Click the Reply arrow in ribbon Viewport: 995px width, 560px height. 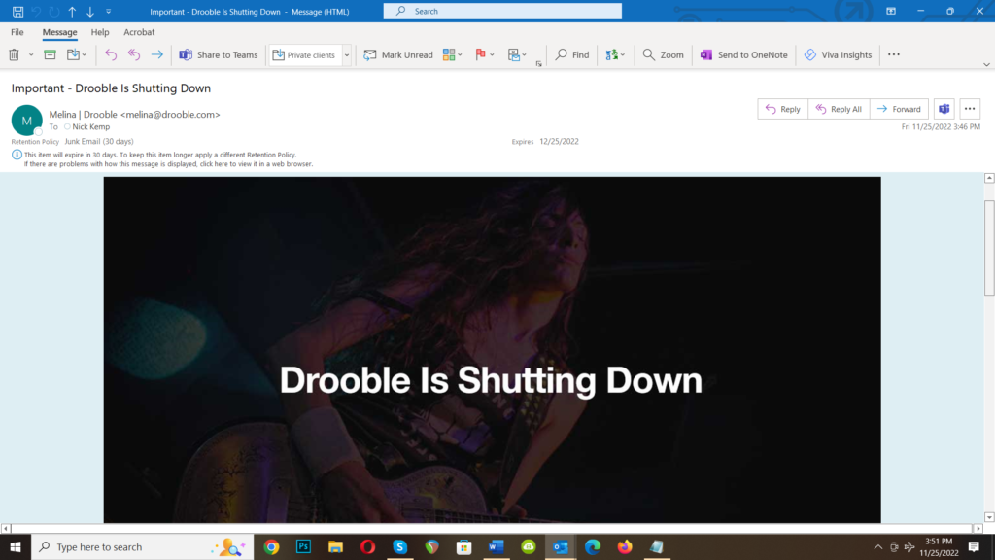coord(111,54)
